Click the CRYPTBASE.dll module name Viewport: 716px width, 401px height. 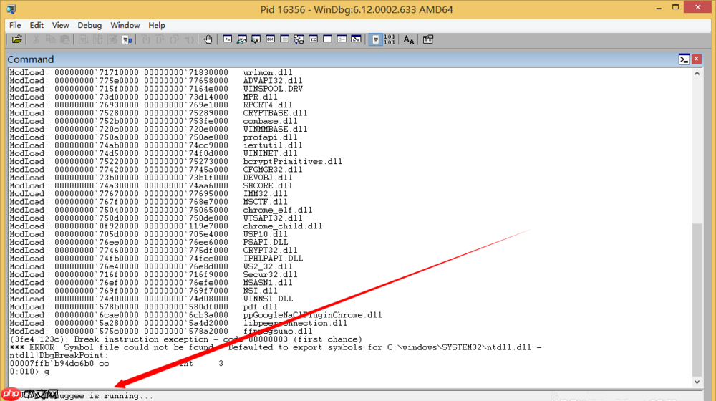pos(275,113)
